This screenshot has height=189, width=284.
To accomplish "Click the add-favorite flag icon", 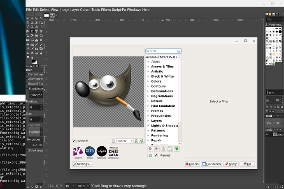I will click(150, 149).
